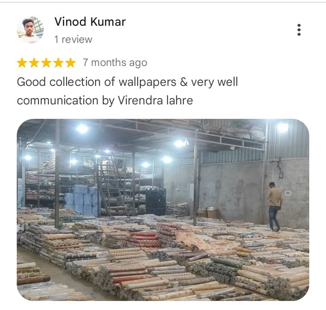Click the 'Good collection of wallpapers' text line
326x310 pixels.
pos(127,82)
